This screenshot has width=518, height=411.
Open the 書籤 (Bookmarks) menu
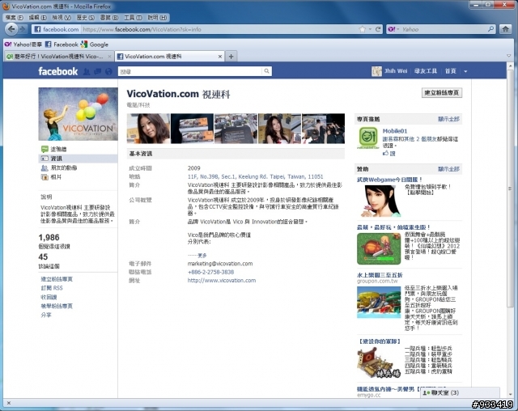109,18
